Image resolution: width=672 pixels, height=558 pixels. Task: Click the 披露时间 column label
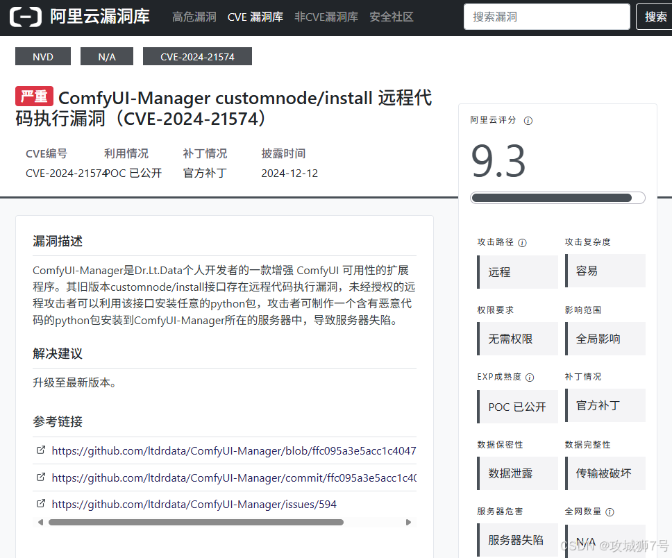(x=283, y=153)
